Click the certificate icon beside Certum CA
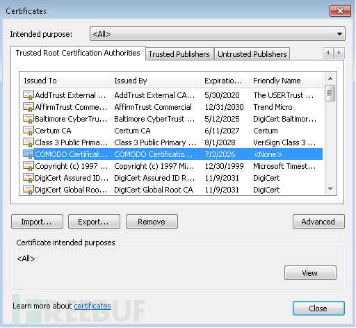This screenshot has height=328, width=356. click(x=29, y=131)
